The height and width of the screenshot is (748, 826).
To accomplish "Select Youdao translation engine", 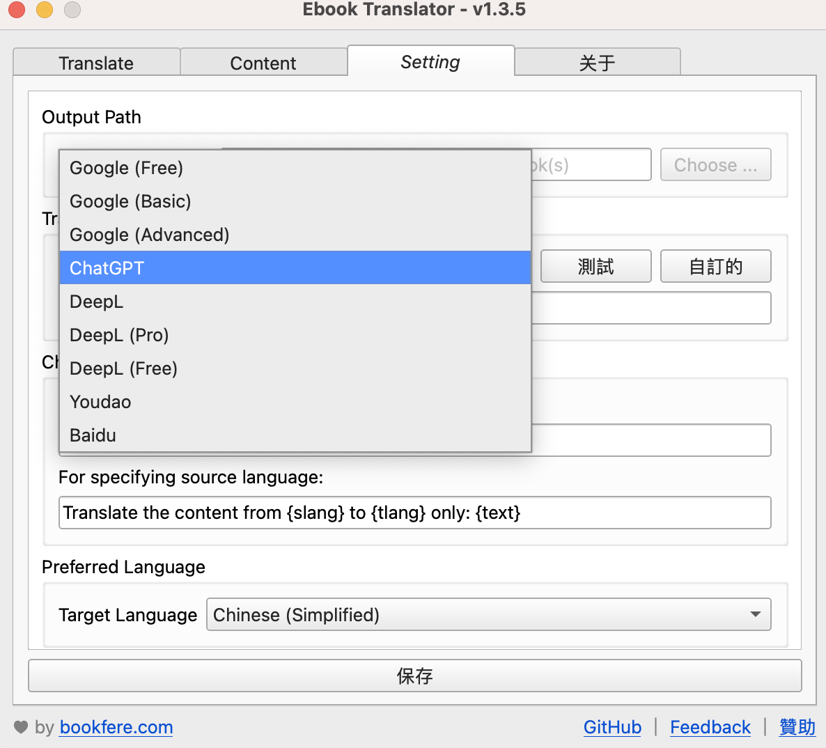I will pos(100,402).
